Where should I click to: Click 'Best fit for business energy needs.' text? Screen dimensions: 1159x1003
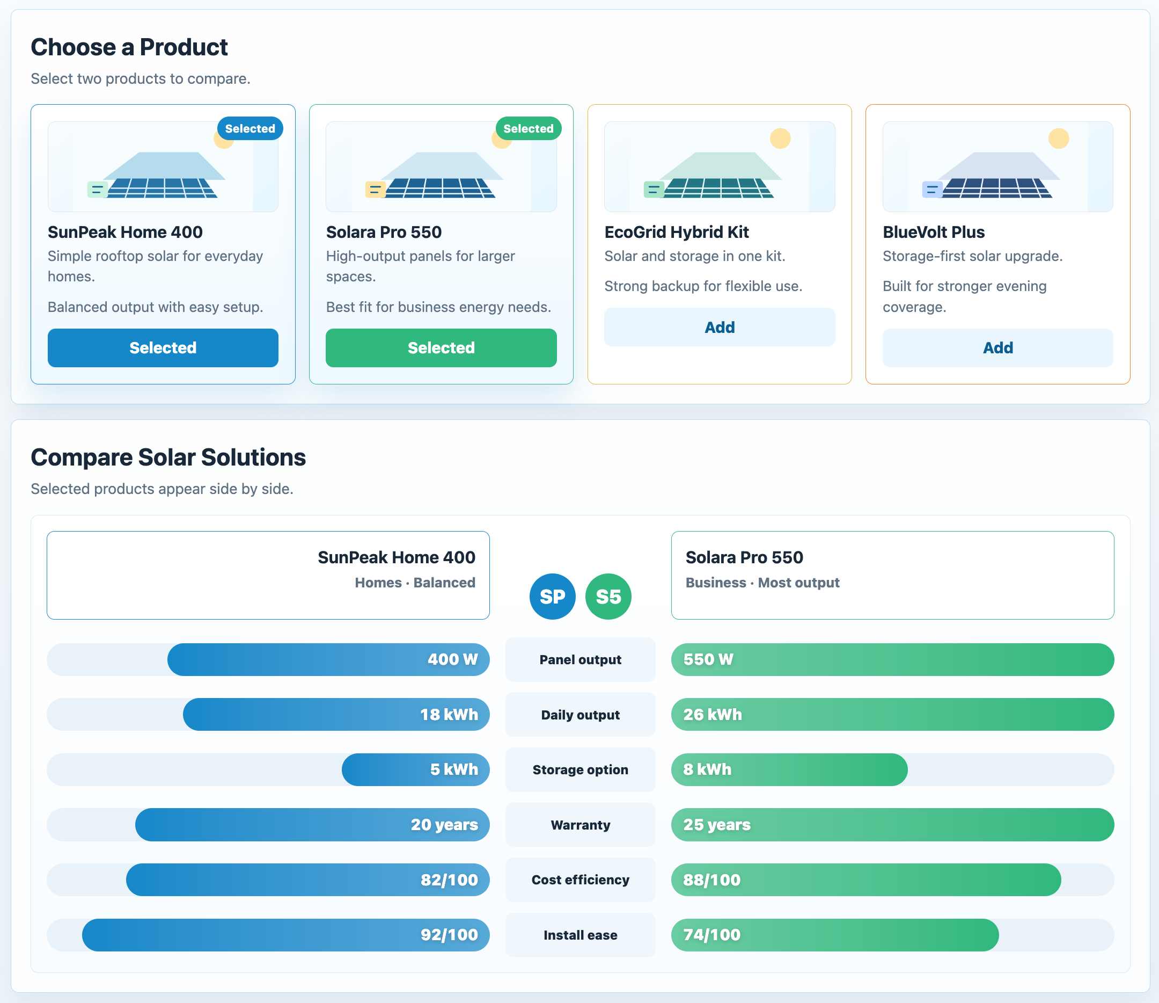pos(438,307)
